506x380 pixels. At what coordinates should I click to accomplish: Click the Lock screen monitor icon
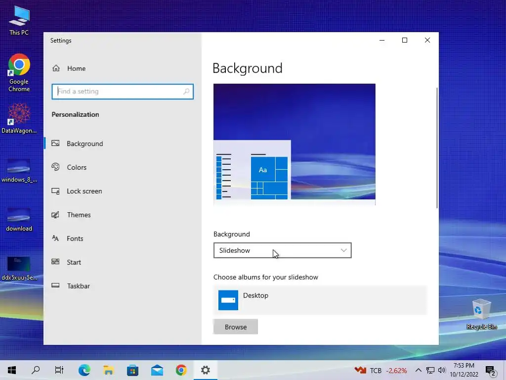[x=55, y=191]
